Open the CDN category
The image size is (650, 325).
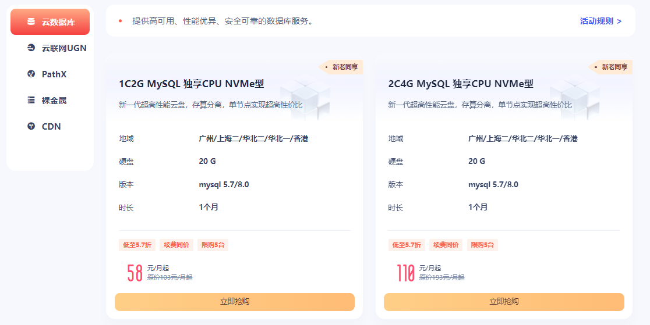pyautogui.click(x=51, y=126)
